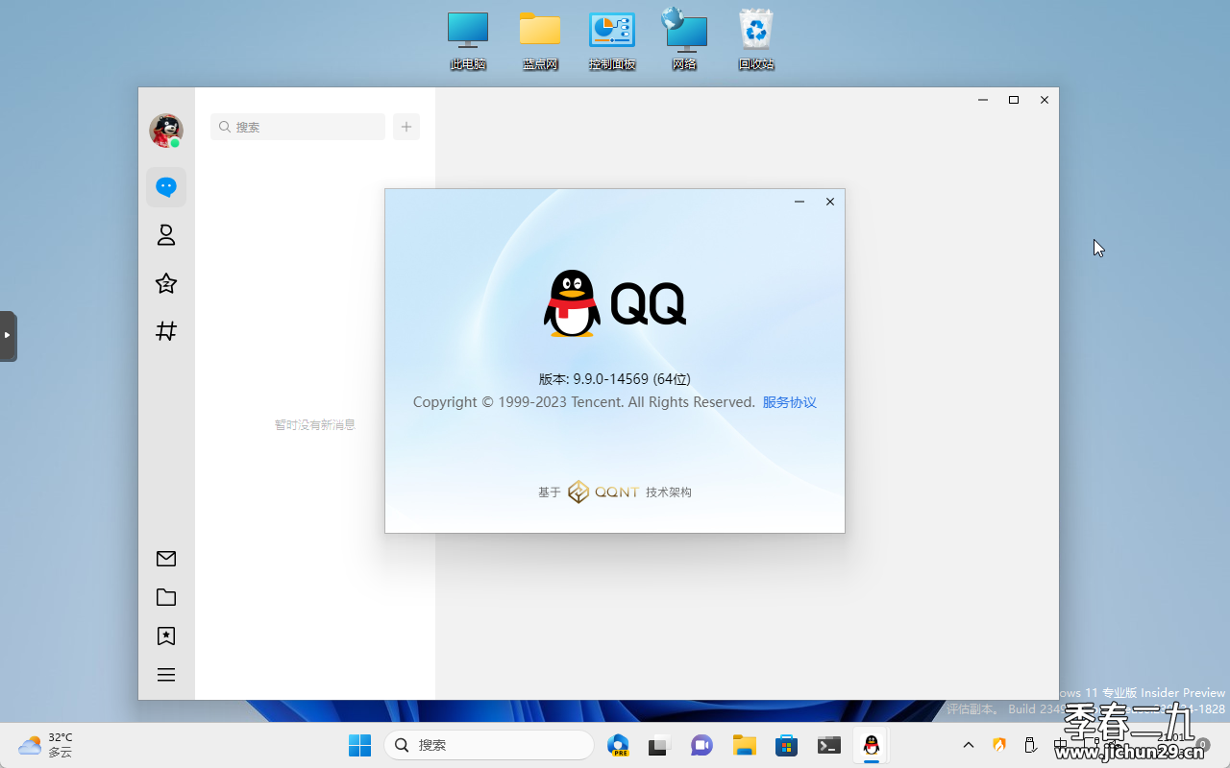Viewport: 1230px width, 768px height.
Task: Open the Mail envelope icon
Action: (166, 559)
